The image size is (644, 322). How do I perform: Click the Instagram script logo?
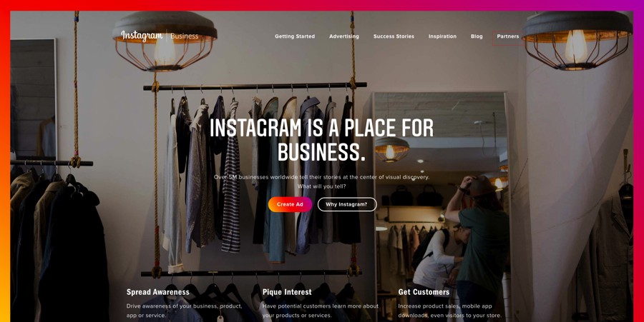pyautogui.click(x=142, y=36)
